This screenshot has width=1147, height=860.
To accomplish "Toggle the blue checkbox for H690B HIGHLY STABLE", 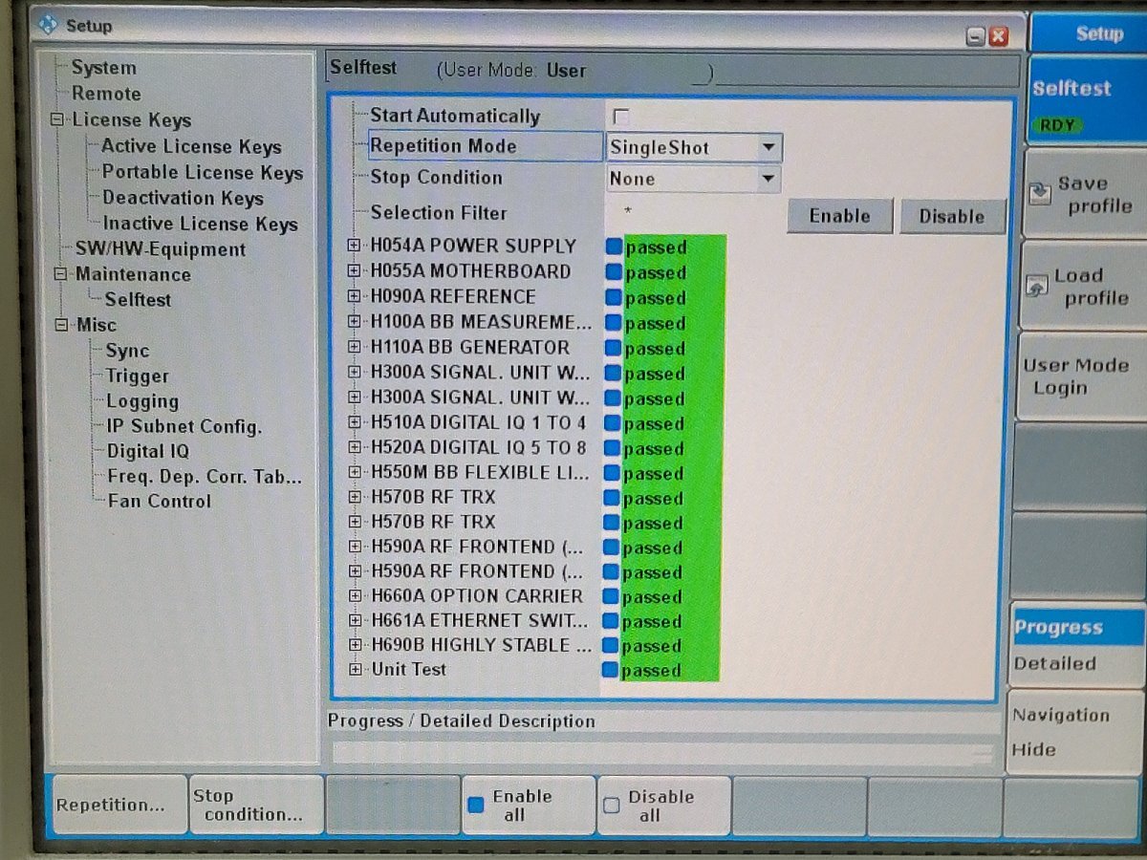I will [x=611, y=646].
